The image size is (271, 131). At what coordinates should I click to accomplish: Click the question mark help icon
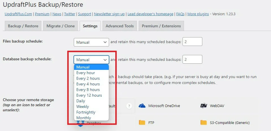point(129,106)
